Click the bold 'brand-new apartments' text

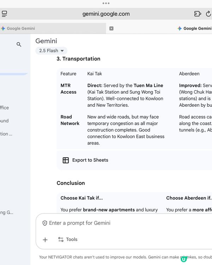pos(109,210)
